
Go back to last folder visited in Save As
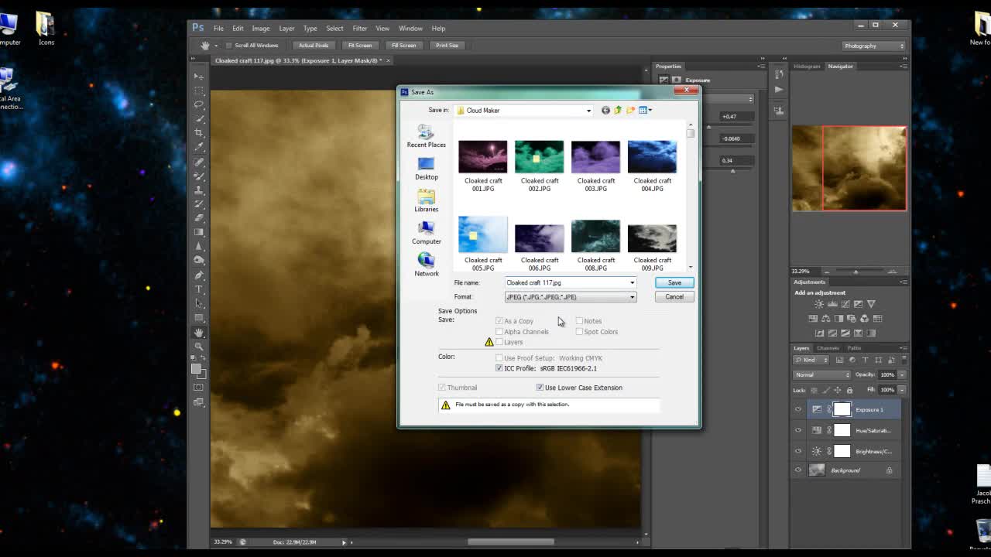click(x=605, y=110)
